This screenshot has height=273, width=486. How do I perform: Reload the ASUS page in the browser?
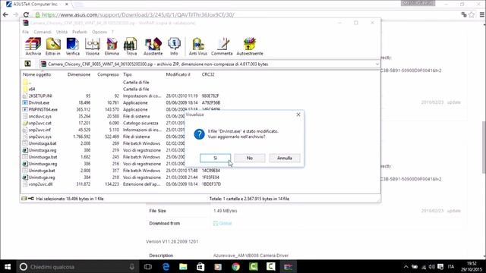(26, 14)
